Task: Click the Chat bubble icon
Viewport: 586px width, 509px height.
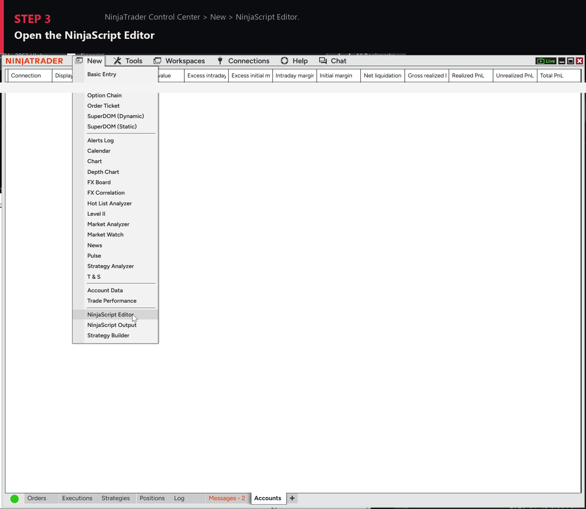Action: (323, 61)
